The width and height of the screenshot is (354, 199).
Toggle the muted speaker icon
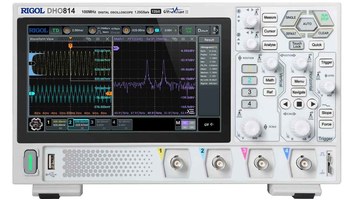(212, 124)
